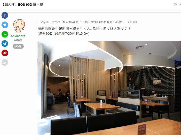The width and height of the screenshot is (181, 135).
Task: Share the post on Facebook
Action: (5, 15)
